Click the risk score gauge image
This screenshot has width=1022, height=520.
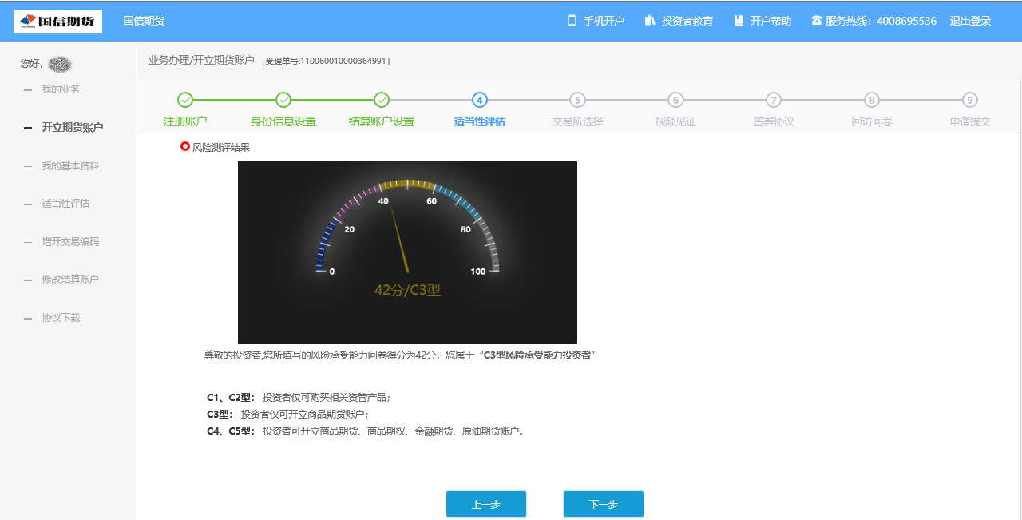[x=407, y=252]
